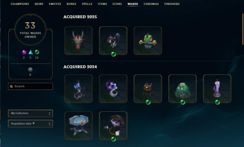Click the legacy emblem icon above 6

(30, 70)
